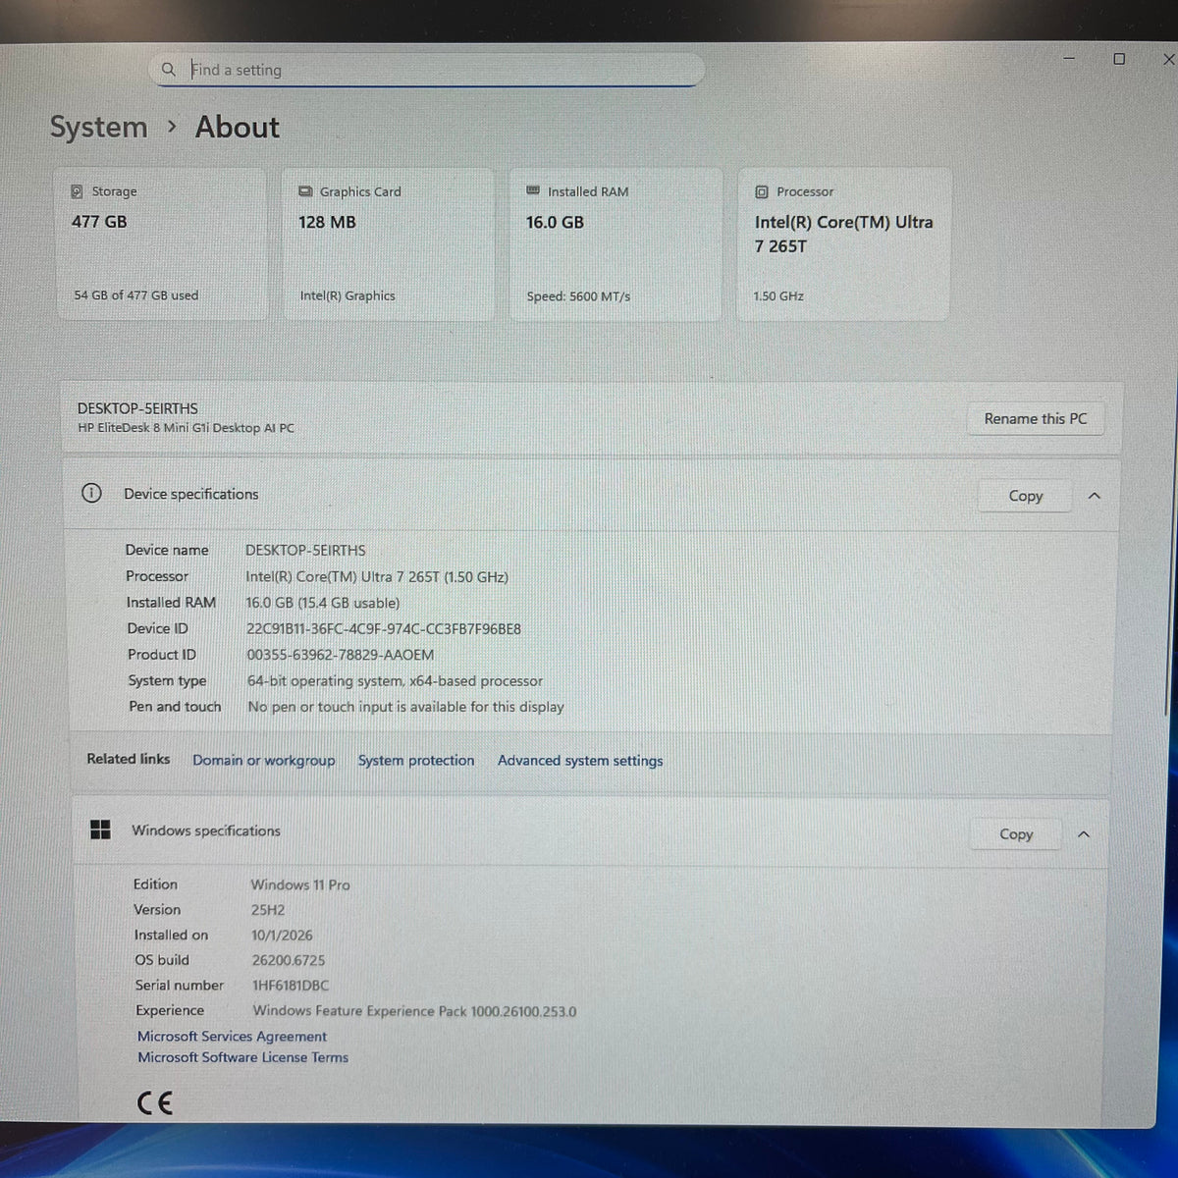This screenshot has width=1178, height=1178.
Task: Collapse the Windows specifications section
Action: [x=1084, y=834]
